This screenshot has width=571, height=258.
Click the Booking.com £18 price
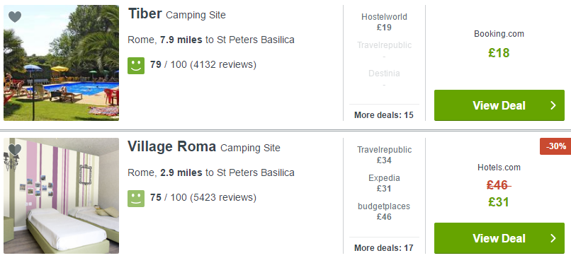499,53
